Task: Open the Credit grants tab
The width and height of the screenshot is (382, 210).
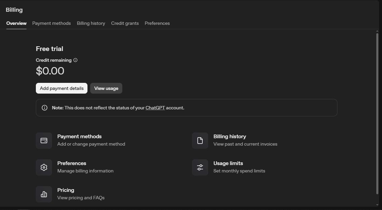Action: pos(125,23)
